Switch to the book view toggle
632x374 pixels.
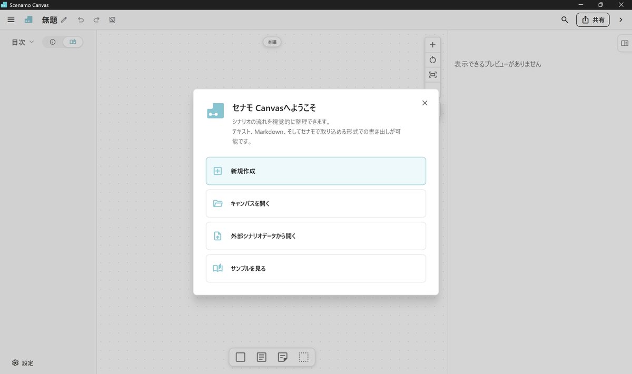click(x=73, y=42)
